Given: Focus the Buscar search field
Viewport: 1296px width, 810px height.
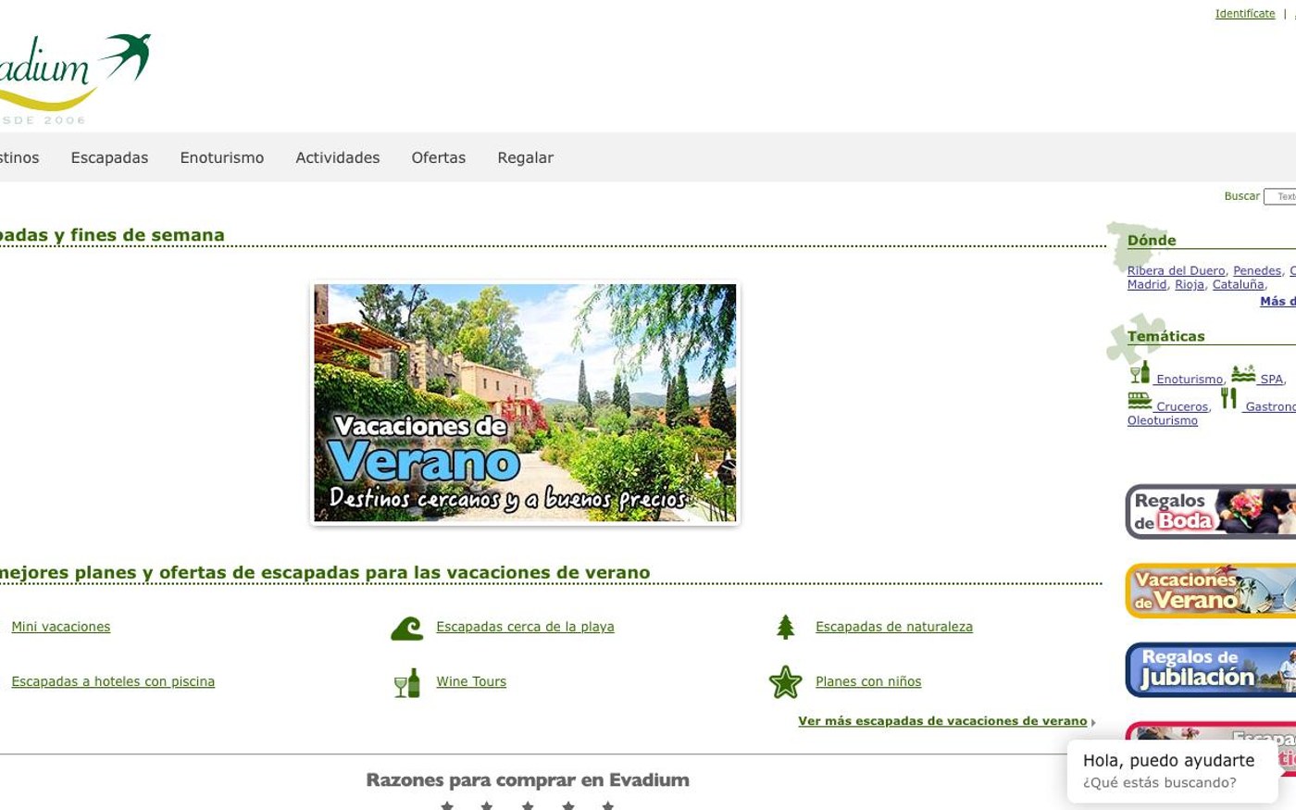Looking at the screenshot, I should point(1280,196).
